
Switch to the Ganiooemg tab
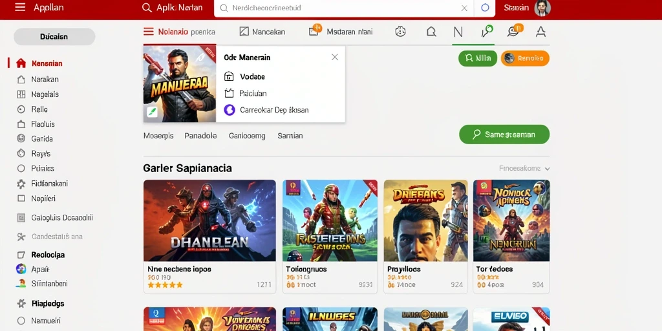247,136
